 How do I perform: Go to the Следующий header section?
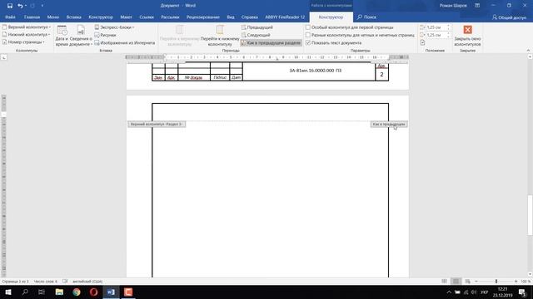click(256, 35)
